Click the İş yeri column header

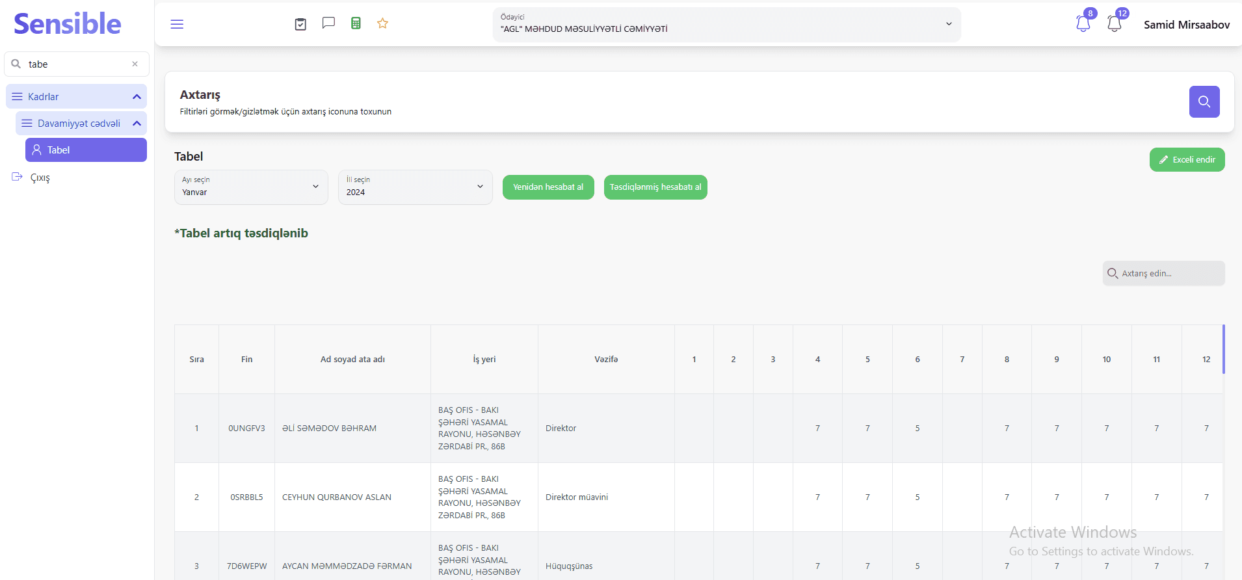484,359
